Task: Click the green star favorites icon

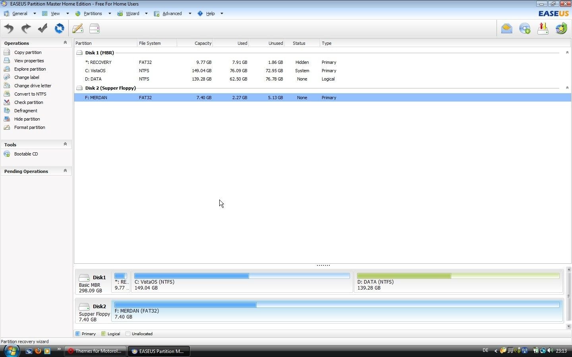Action: [561, 29]
